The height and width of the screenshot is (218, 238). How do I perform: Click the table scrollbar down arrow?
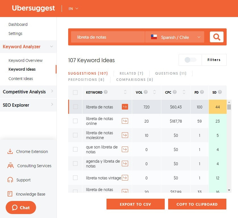229,190
